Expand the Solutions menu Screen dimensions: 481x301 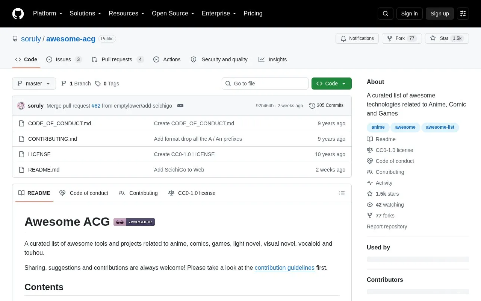click(x=86, y=14)
